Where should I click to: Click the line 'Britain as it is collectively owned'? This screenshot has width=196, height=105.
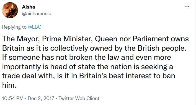point(94,48)
